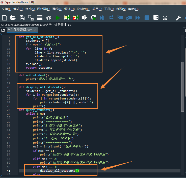This screenshot has width=186, height=178.
Task: Run file with green play button
Action: pos(58,18)
